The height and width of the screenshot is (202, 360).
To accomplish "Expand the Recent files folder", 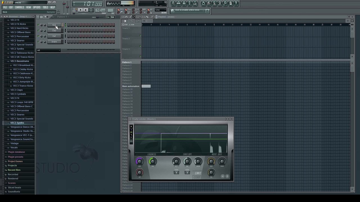I will [x=14, y=170].
